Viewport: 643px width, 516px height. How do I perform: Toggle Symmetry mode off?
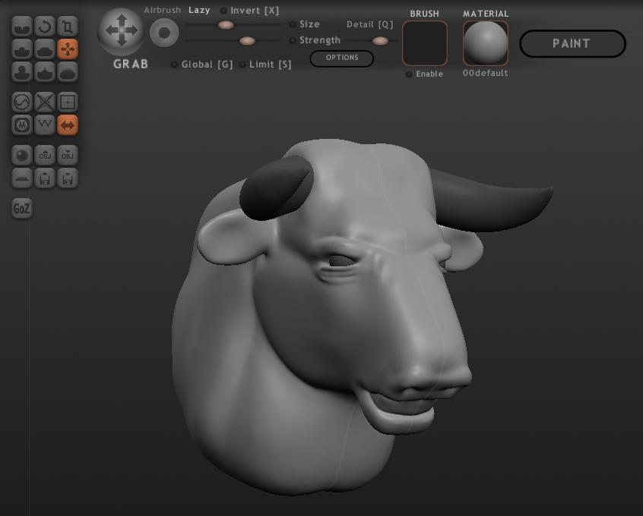(68, 124)
